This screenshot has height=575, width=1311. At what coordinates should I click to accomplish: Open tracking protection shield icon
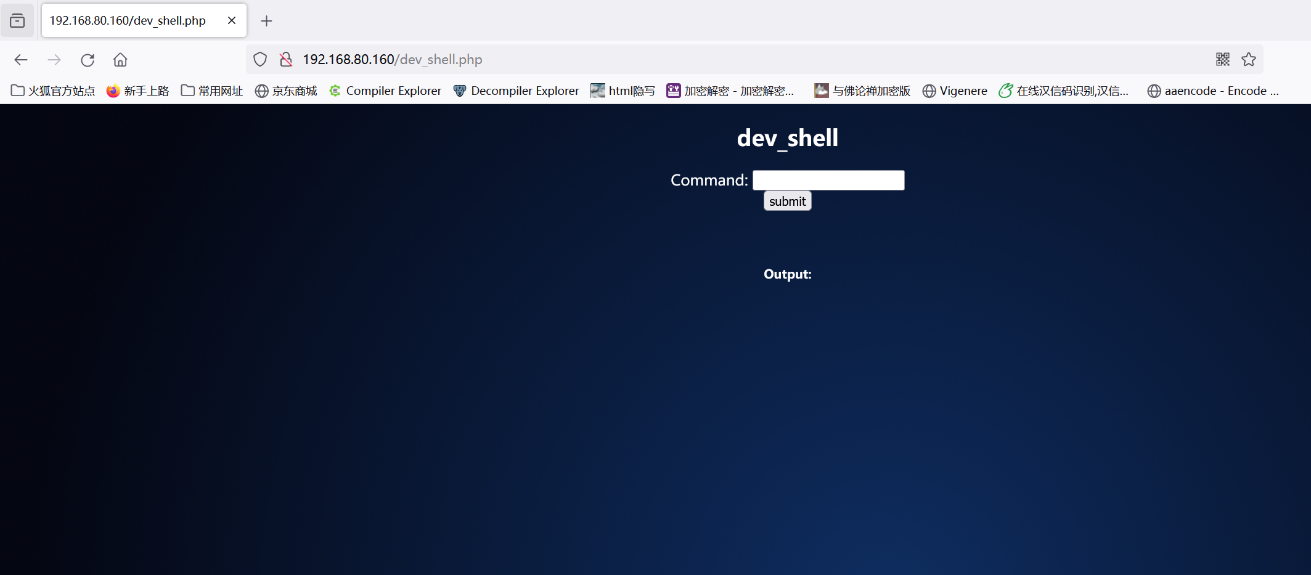(260, 60)
